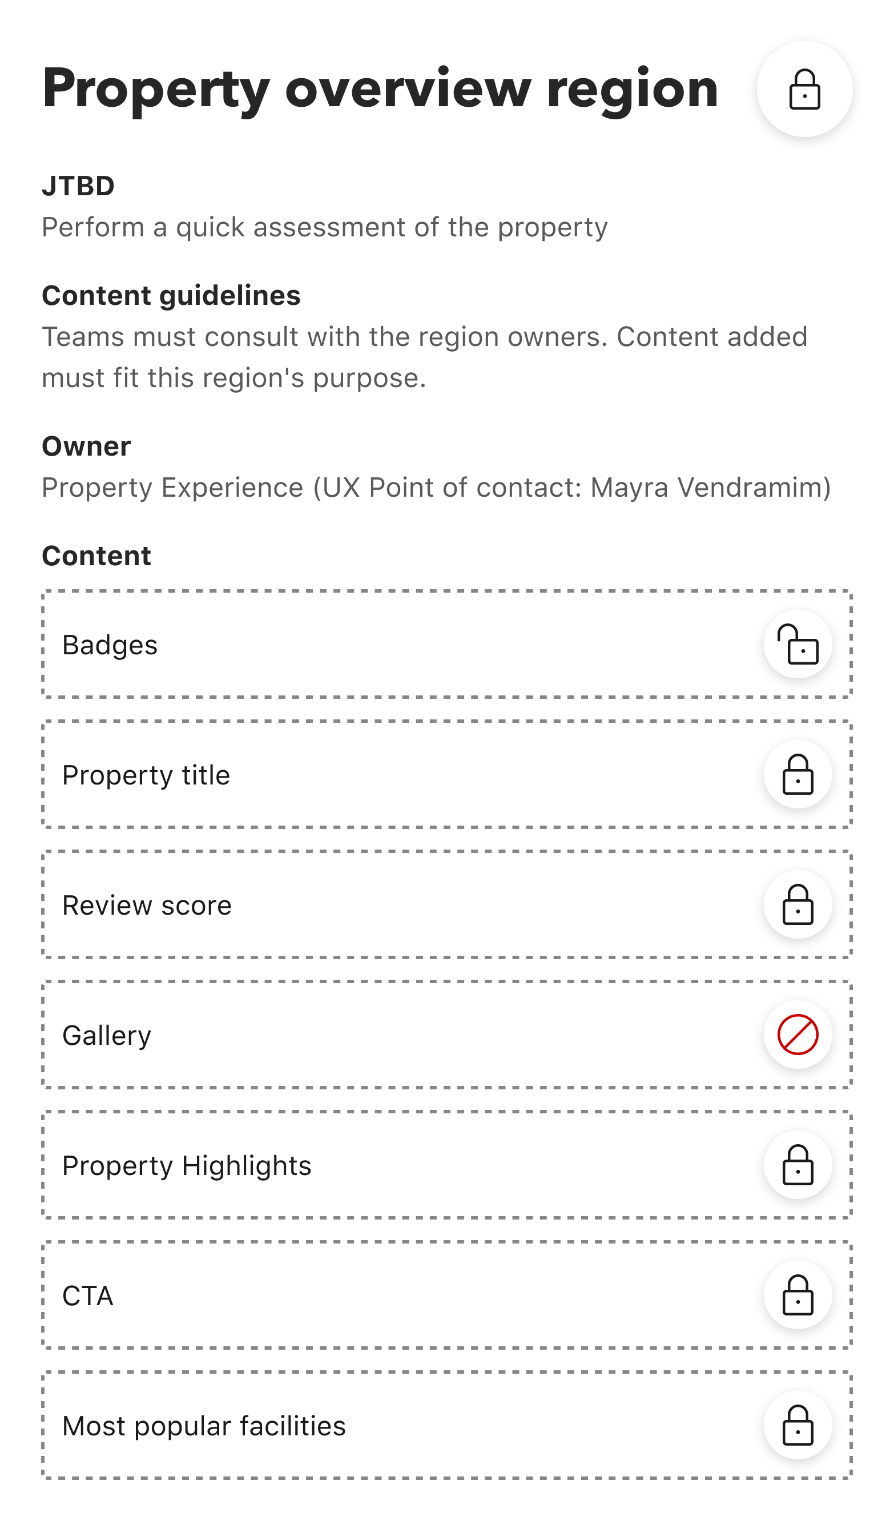Select the Gallery content label
The height and width of the screenshot is (1521, 894).
(x=107, y=1036)
